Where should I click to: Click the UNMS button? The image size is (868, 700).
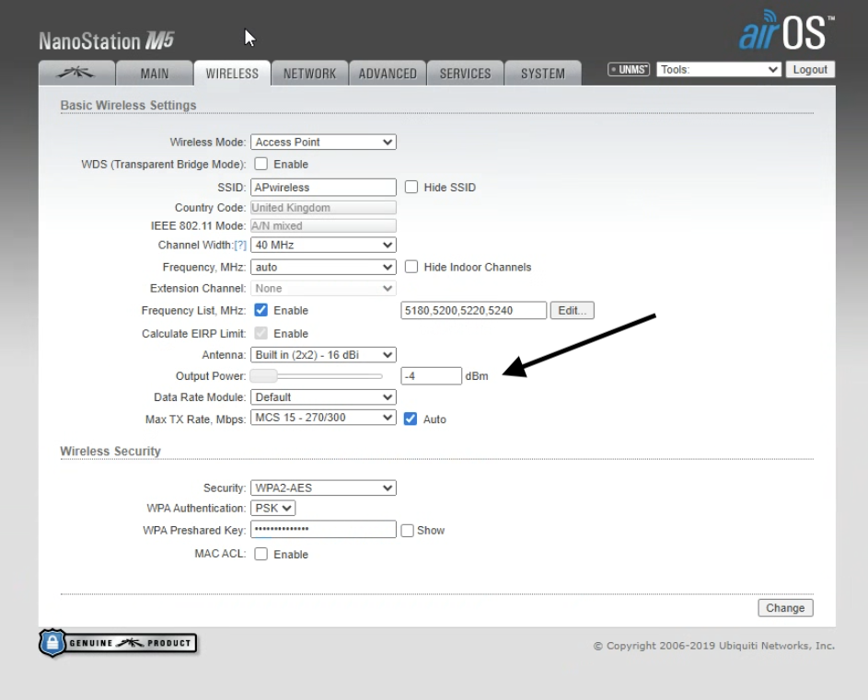coord(629,70)
